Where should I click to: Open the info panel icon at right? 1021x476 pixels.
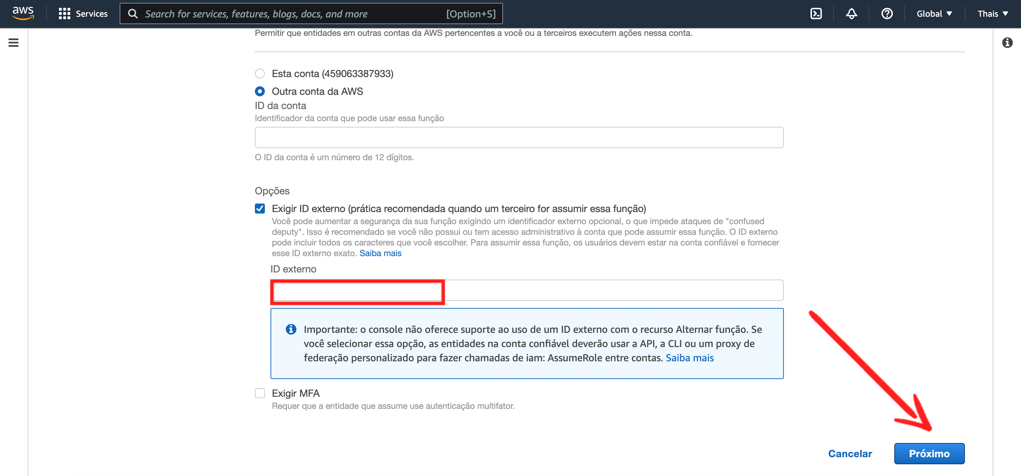tap(1007, 42)
